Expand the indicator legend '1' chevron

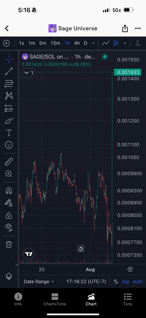click(x=29, y=73)
